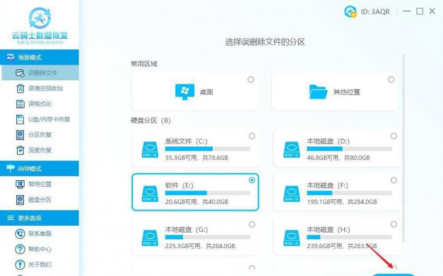Click the Windows desktop icon in 桌面 card
This screenshot has width=443, height=276.
click(185, 92)
